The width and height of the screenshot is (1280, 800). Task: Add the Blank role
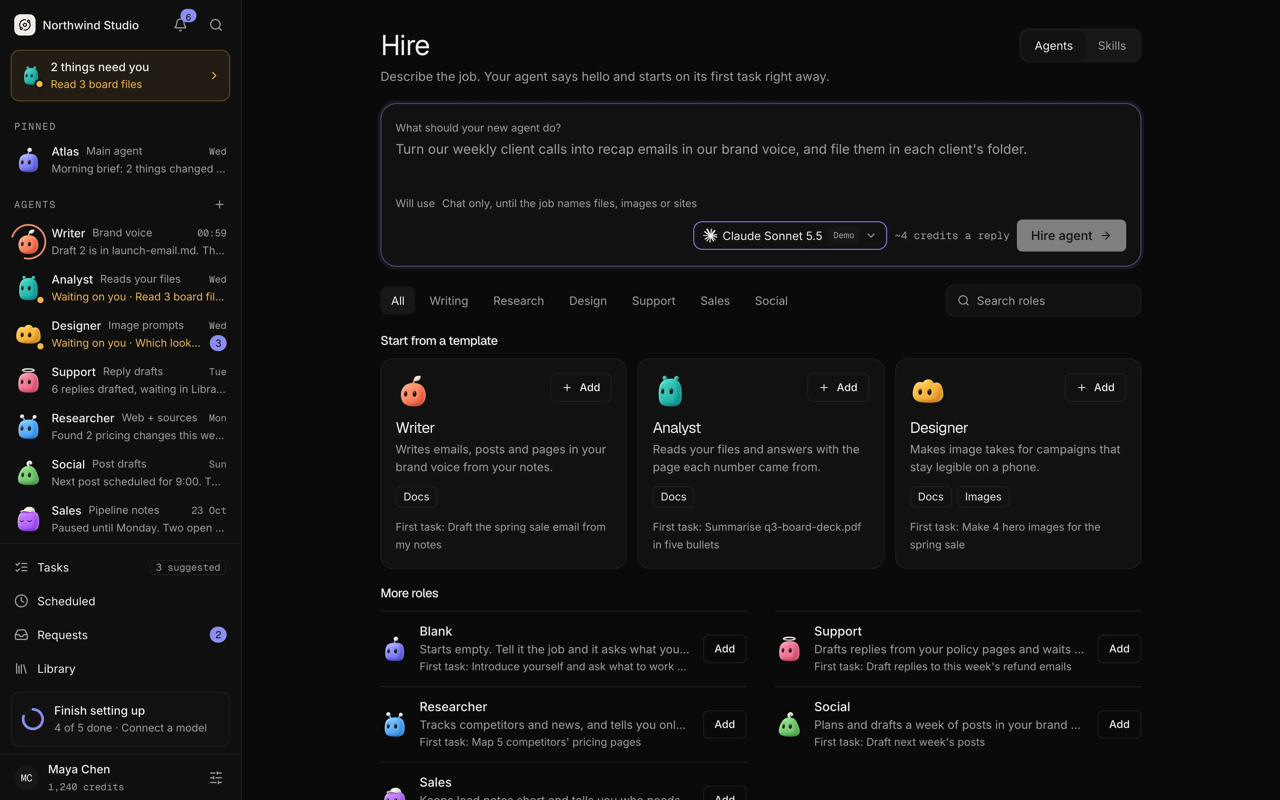click(x=725, y=649)
